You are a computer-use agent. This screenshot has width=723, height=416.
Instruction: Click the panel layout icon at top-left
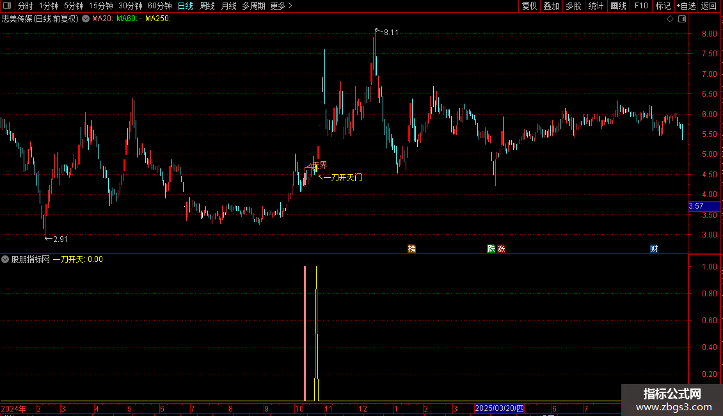click(x=7, y=6)
